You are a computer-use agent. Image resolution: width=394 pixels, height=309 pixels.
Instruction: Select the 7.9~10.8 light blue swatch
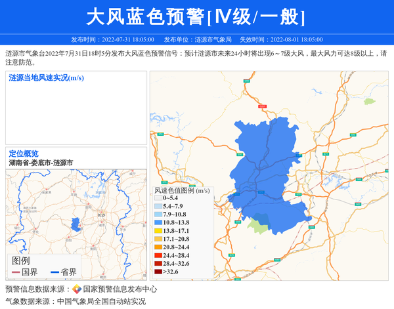click(x=158, y=215)
